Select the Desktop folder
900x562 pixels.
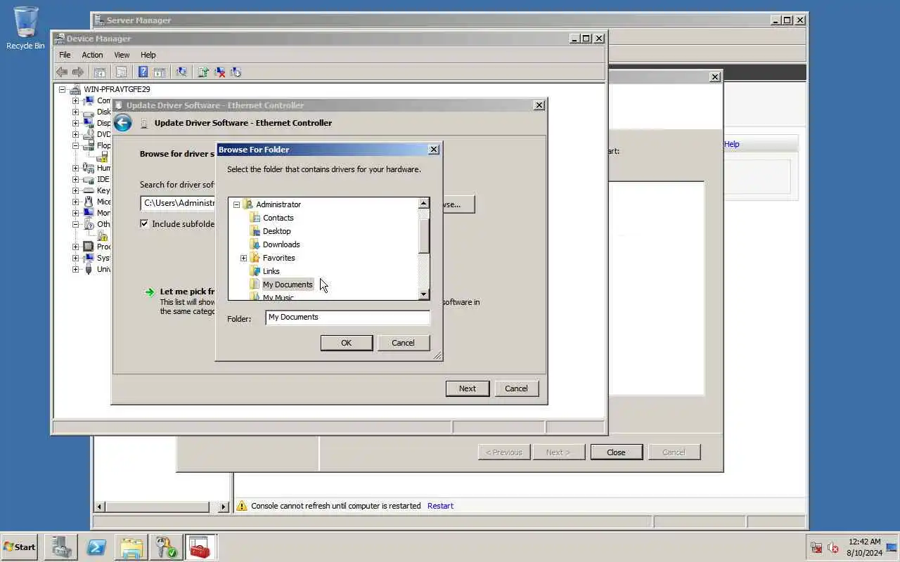(x=276, y=231)
